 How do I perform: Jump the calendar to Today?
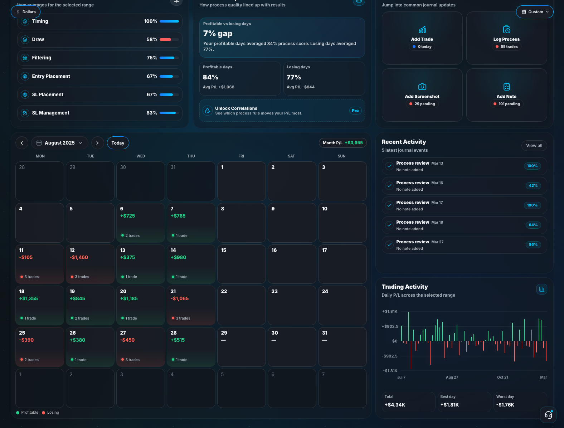point(118,143)
